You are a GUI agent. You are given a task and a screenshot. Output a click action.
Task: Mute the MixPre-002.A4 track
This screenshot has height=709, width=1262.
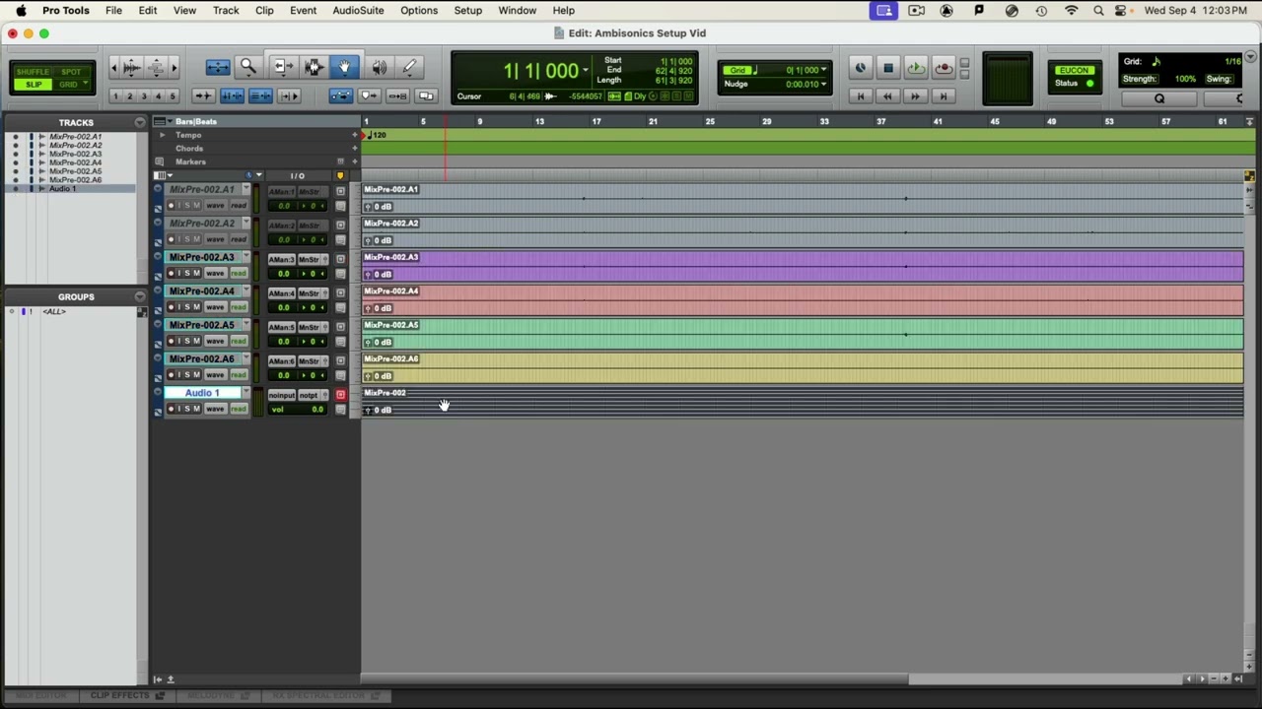point(196,307)
